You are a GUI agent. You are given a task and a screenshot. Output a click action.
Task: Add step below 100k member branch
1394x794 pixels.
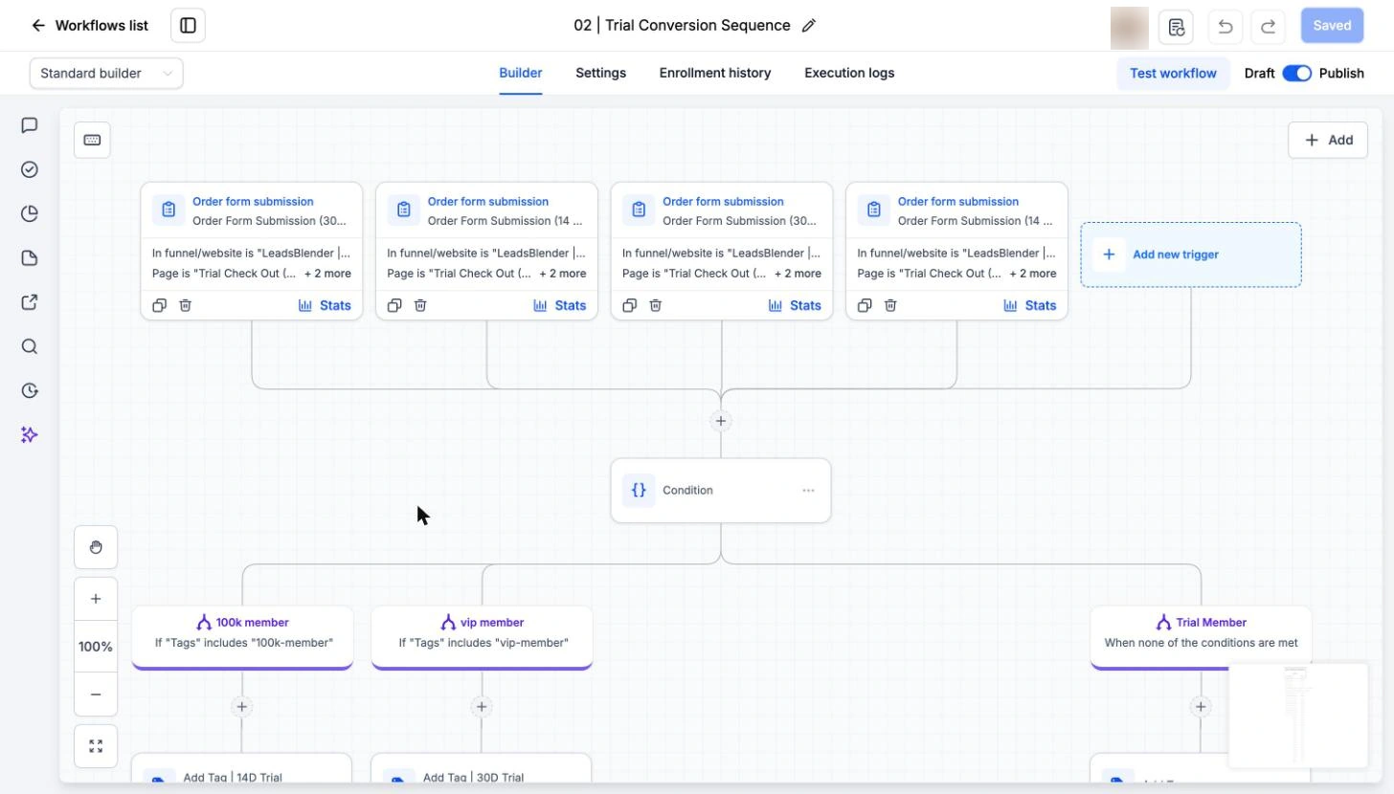(242, 707)
